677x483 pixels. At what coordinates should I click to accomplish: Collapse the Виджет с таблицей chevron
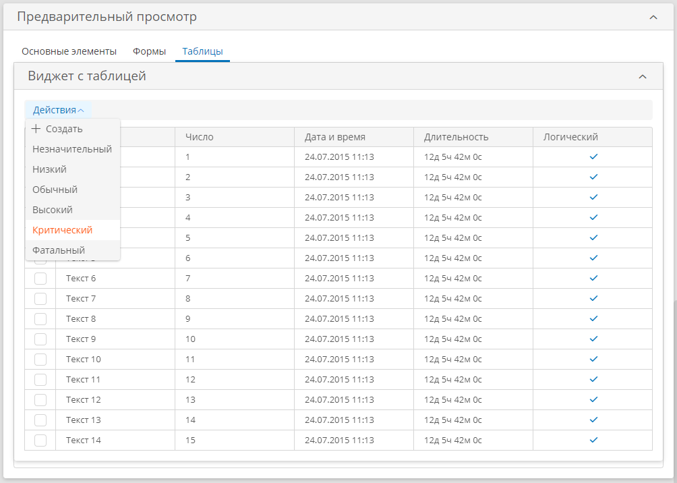643,76
